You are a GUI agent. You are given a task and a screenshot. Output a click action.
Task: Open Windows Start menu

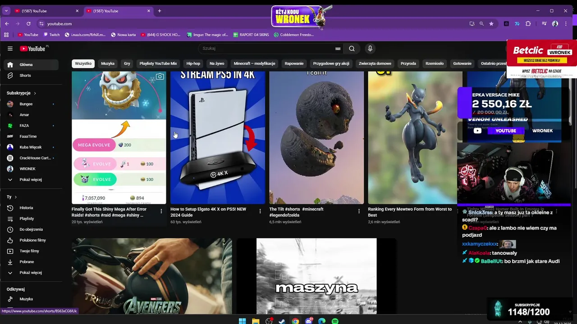[x=242, y=321]
